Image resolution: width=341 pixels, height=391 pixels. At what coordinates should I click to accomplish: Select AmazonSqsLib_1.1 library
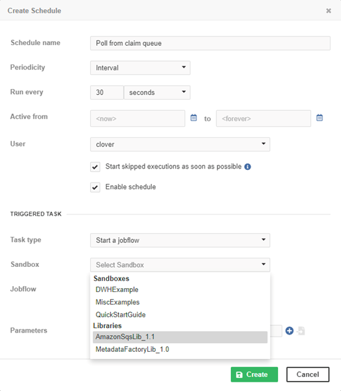tap(180, 337)
